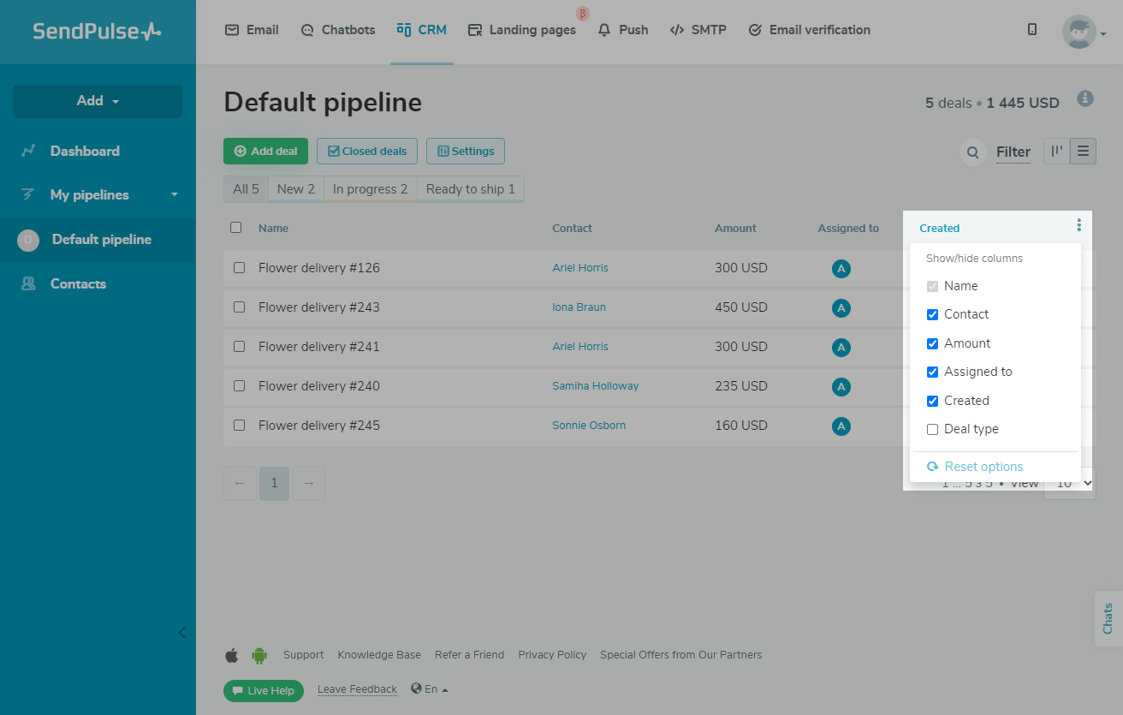Switch to list view icon
This screenshot has width=1123, height=715.
click(1083, 152)
